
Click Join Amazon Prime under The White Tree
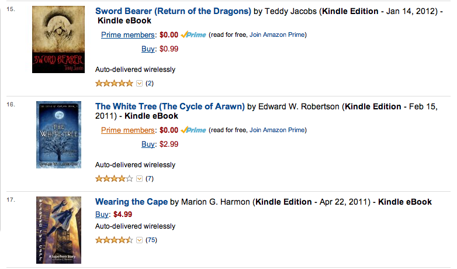[x=278, y=130]
